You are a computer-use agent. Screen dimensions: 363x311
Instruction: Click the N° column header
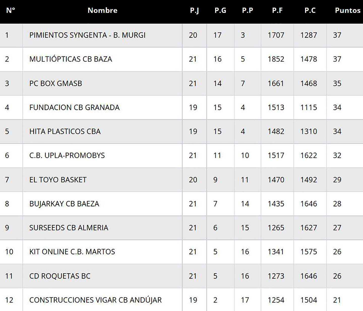11,10
